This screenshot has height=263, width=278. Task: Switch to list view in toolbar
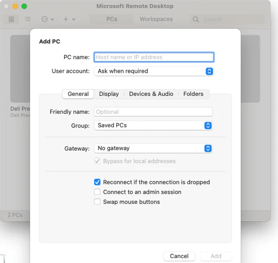point(28,19)
